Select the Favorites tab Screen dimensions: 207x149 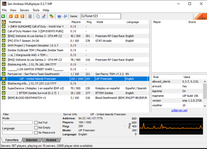(x=12, y=140)
